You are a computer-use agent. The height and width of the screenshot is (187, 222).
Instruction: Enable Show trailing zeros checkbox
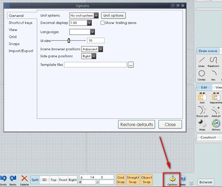[x=102, y=23]
